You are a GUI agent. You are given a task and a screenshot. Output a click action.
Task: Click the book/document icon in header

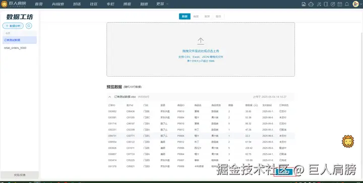click(326, 4)
